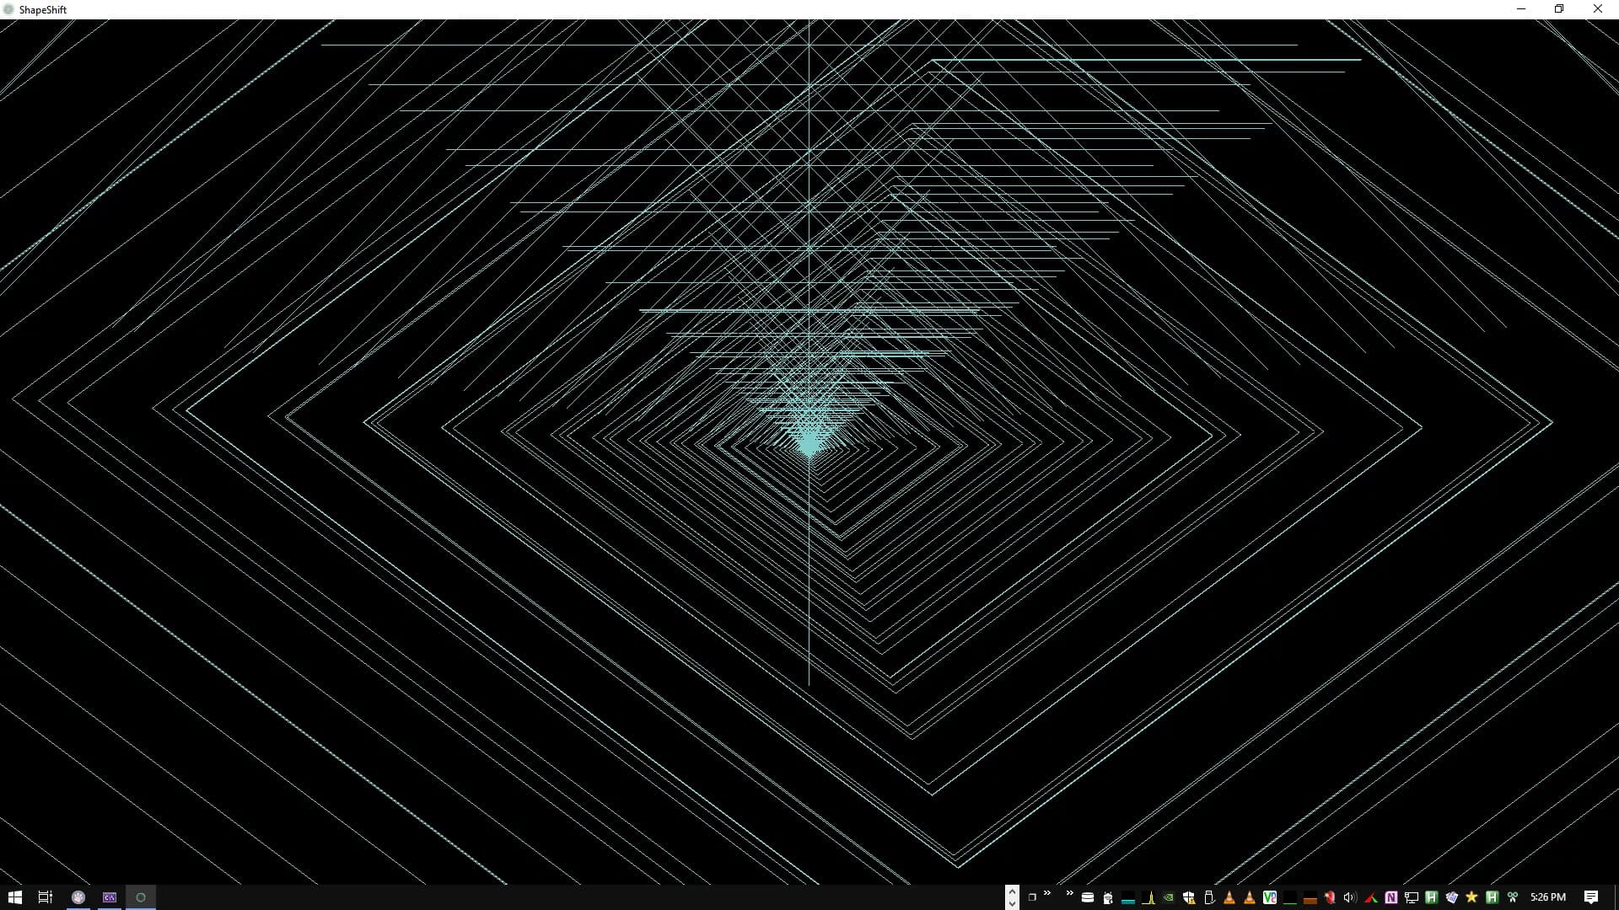
Task: Open Windows Security shield tray icon
Action: pos(1189,897)
